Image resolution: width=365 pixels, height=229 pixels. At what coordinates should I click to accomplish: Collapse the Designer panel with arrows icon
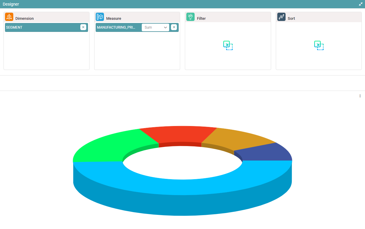click(x=361, y=4)
